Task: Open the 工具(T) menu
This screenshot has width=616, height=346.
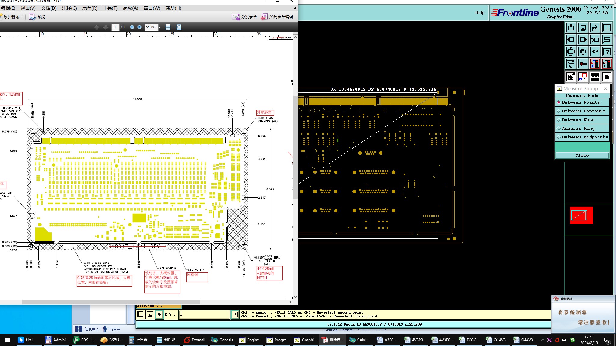Action: [110, 8]
